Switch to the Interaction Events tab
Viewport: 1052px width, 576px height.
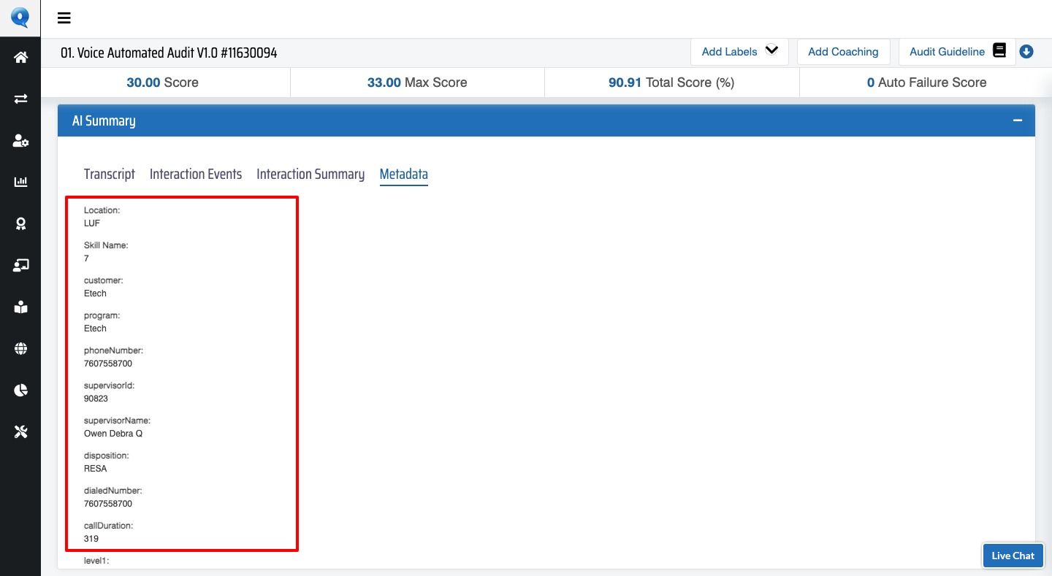coord(196,174)
